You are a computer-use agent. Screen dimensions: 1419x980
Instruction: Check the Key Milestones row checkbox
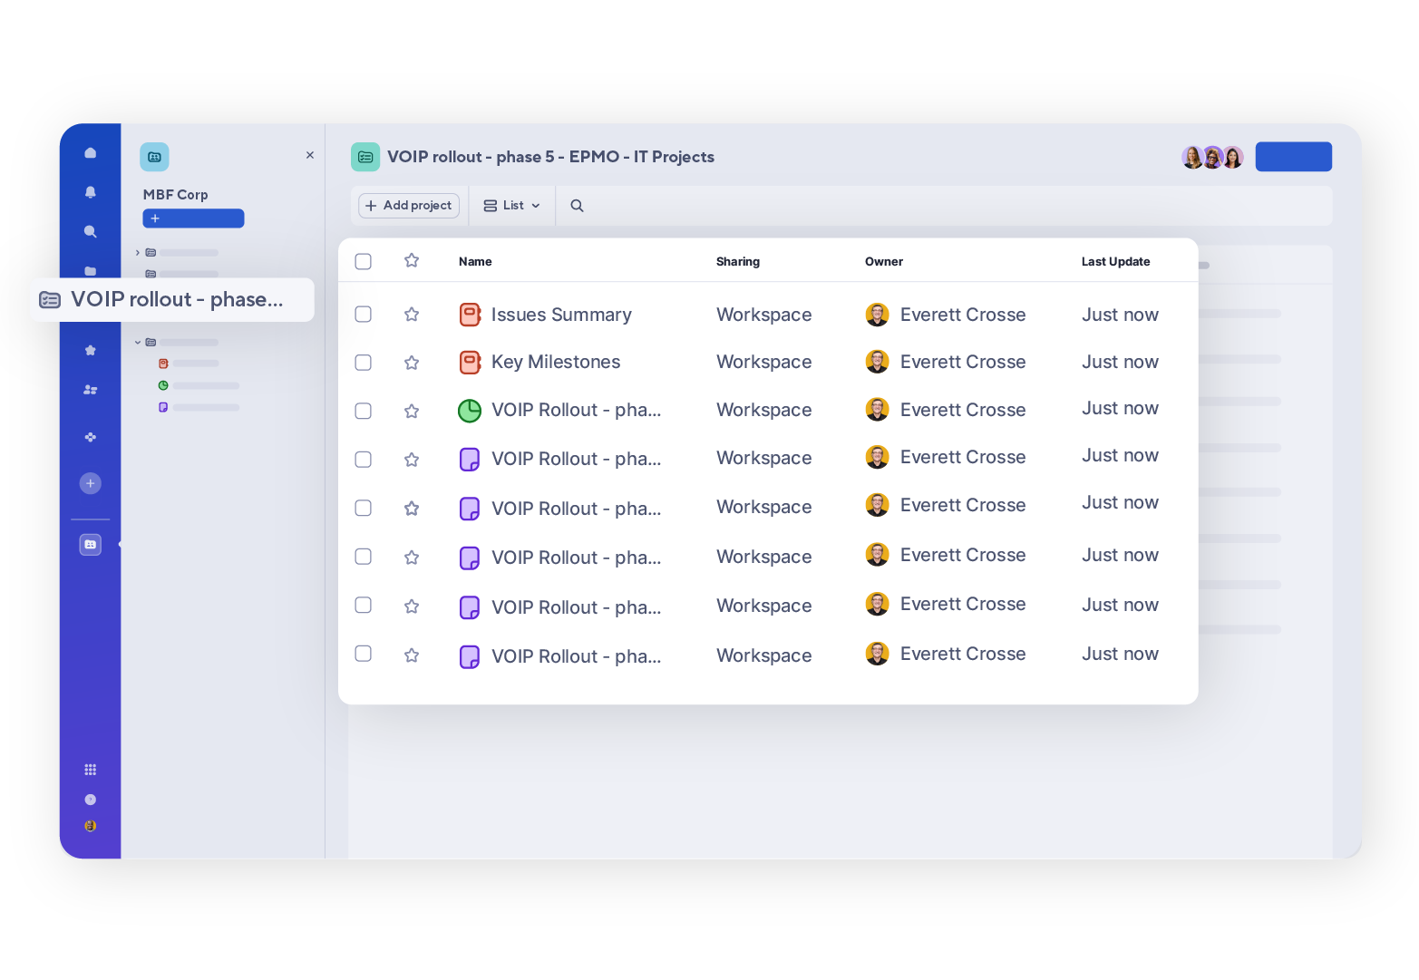tap(363, 362)
